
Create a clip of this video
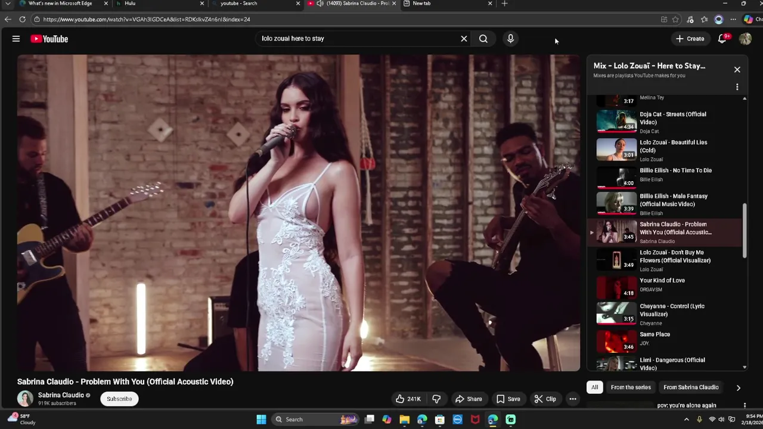point(545,399)
